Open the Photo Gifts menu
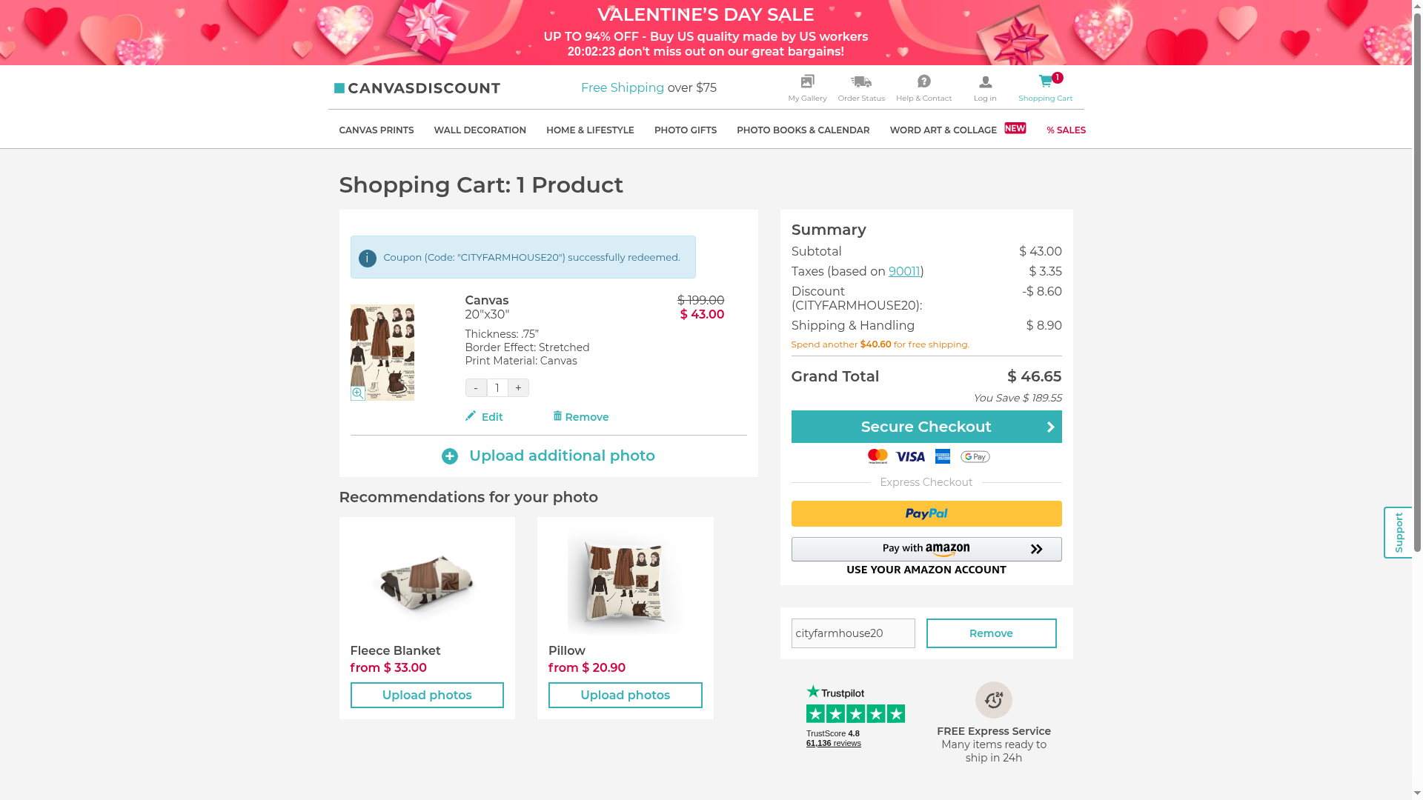The height and width of the screenshot is (800, 1423). point(685,130)
